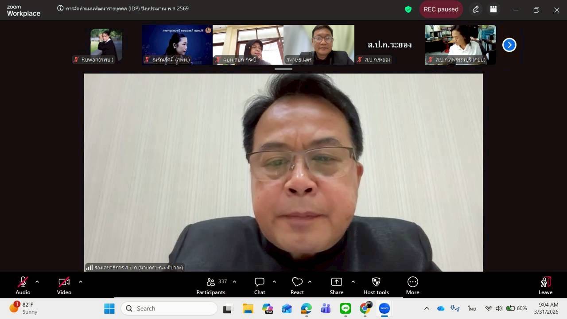Open the React emoji picker
The height and width of the screenshot is (319, 567).
click(x=297, y=286)
